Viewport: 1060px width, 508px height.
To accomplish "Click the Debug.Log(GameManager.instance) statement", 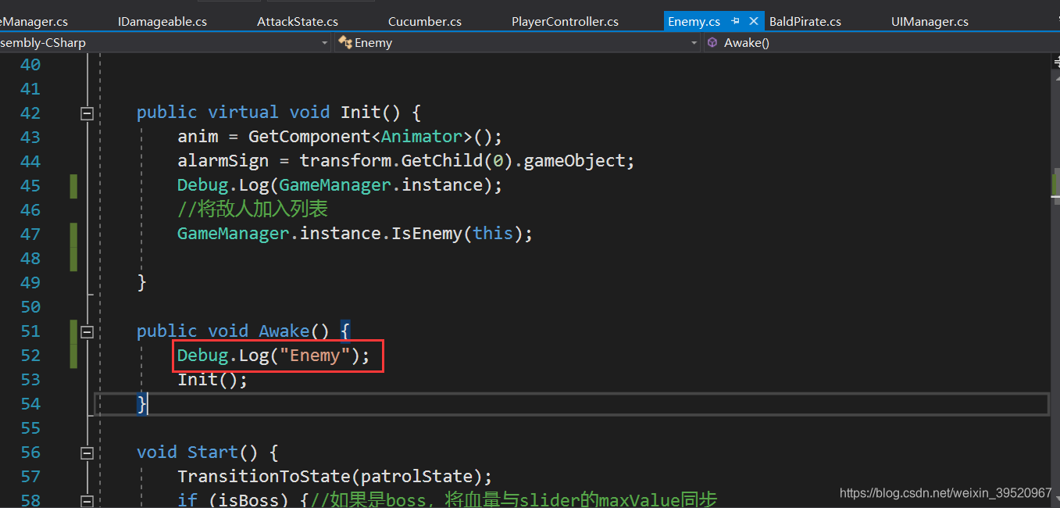I will (x=340, y=185).
